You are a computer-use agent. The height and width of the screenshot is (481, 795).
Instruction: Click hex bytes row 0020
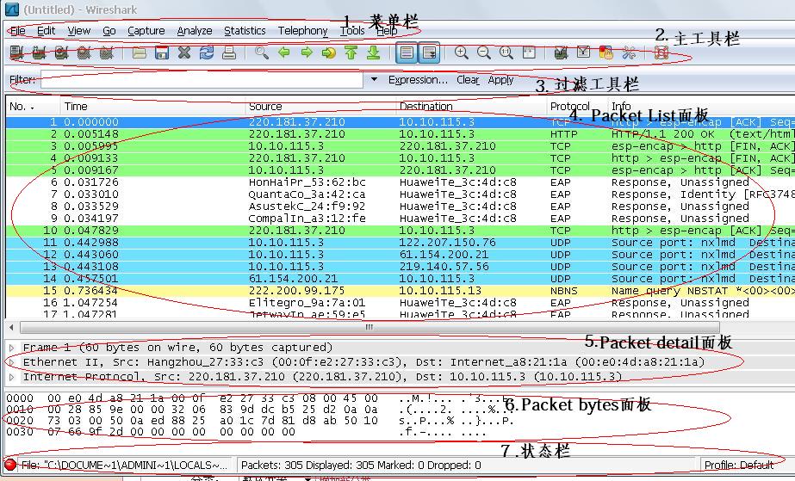pos(260,421)
